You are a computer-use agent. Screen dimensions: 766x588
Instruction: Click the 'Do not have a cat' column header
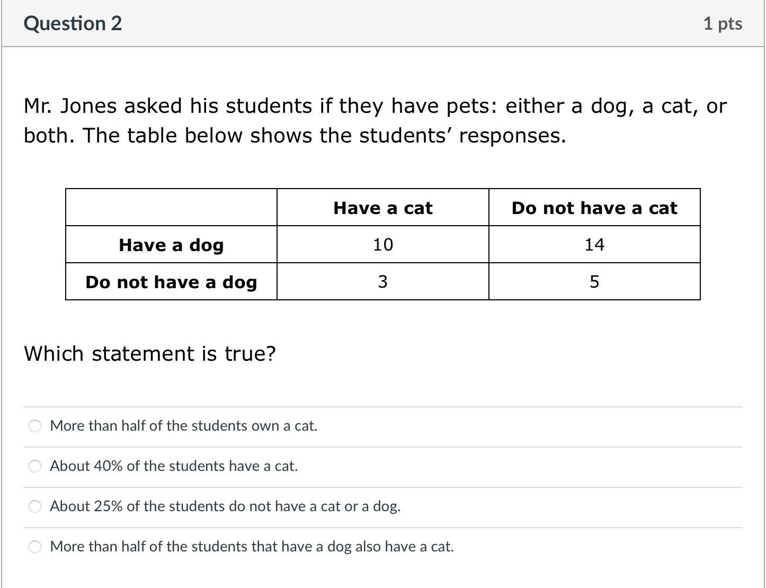(594, 208)
